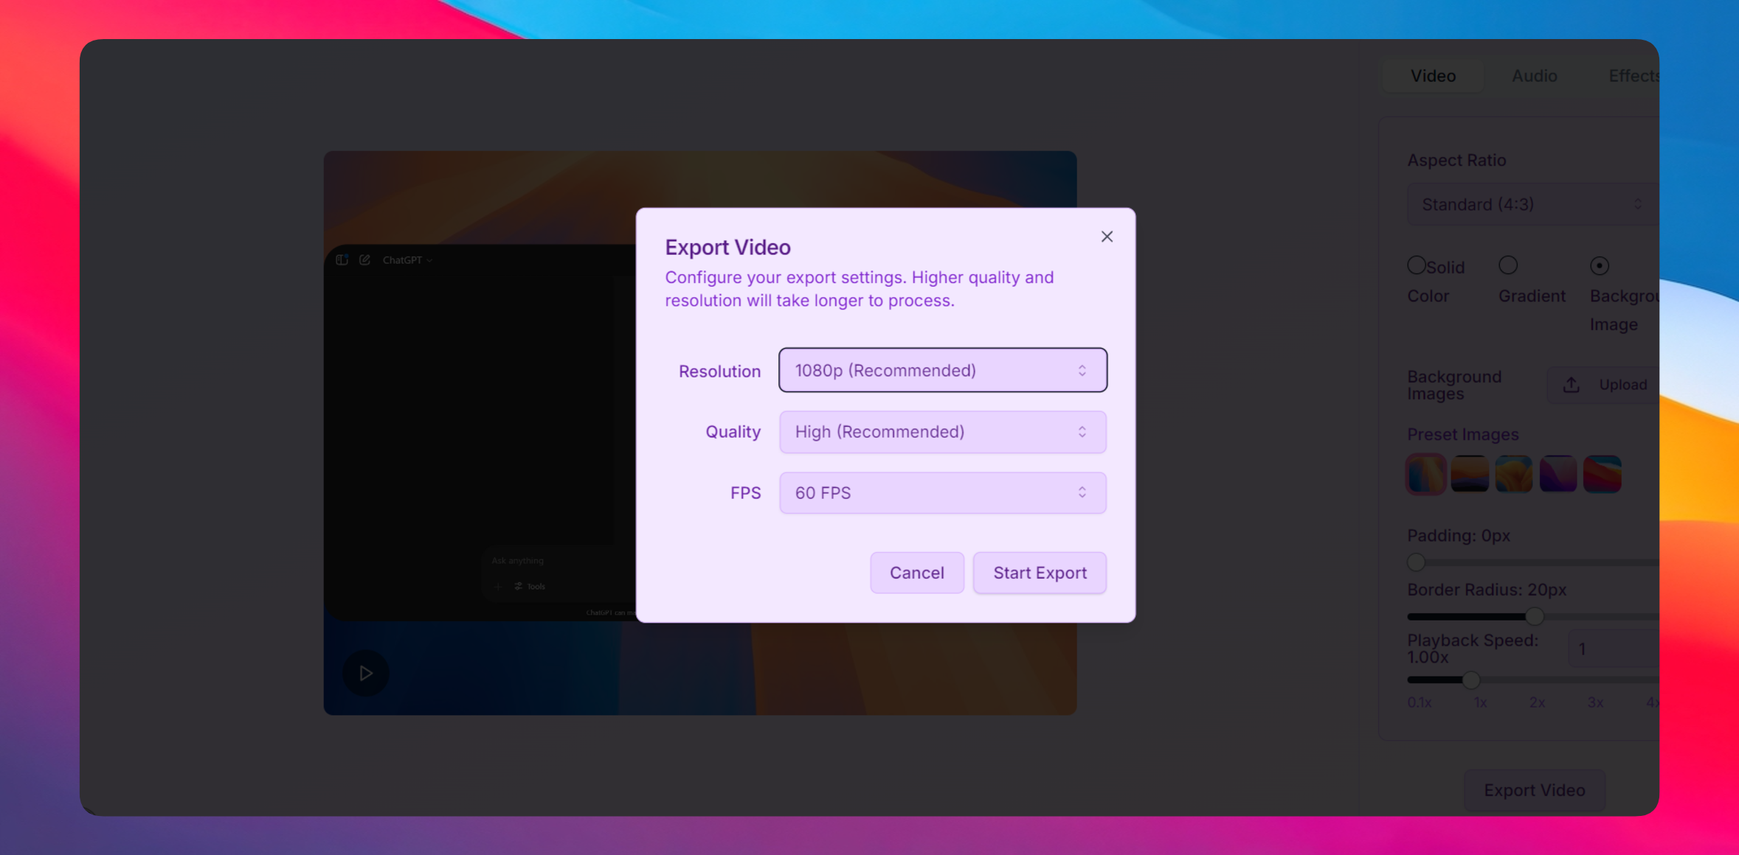Switch to the Audio tab
This screenshot has height=855, width=1739.
click(x=1534, y=76)
